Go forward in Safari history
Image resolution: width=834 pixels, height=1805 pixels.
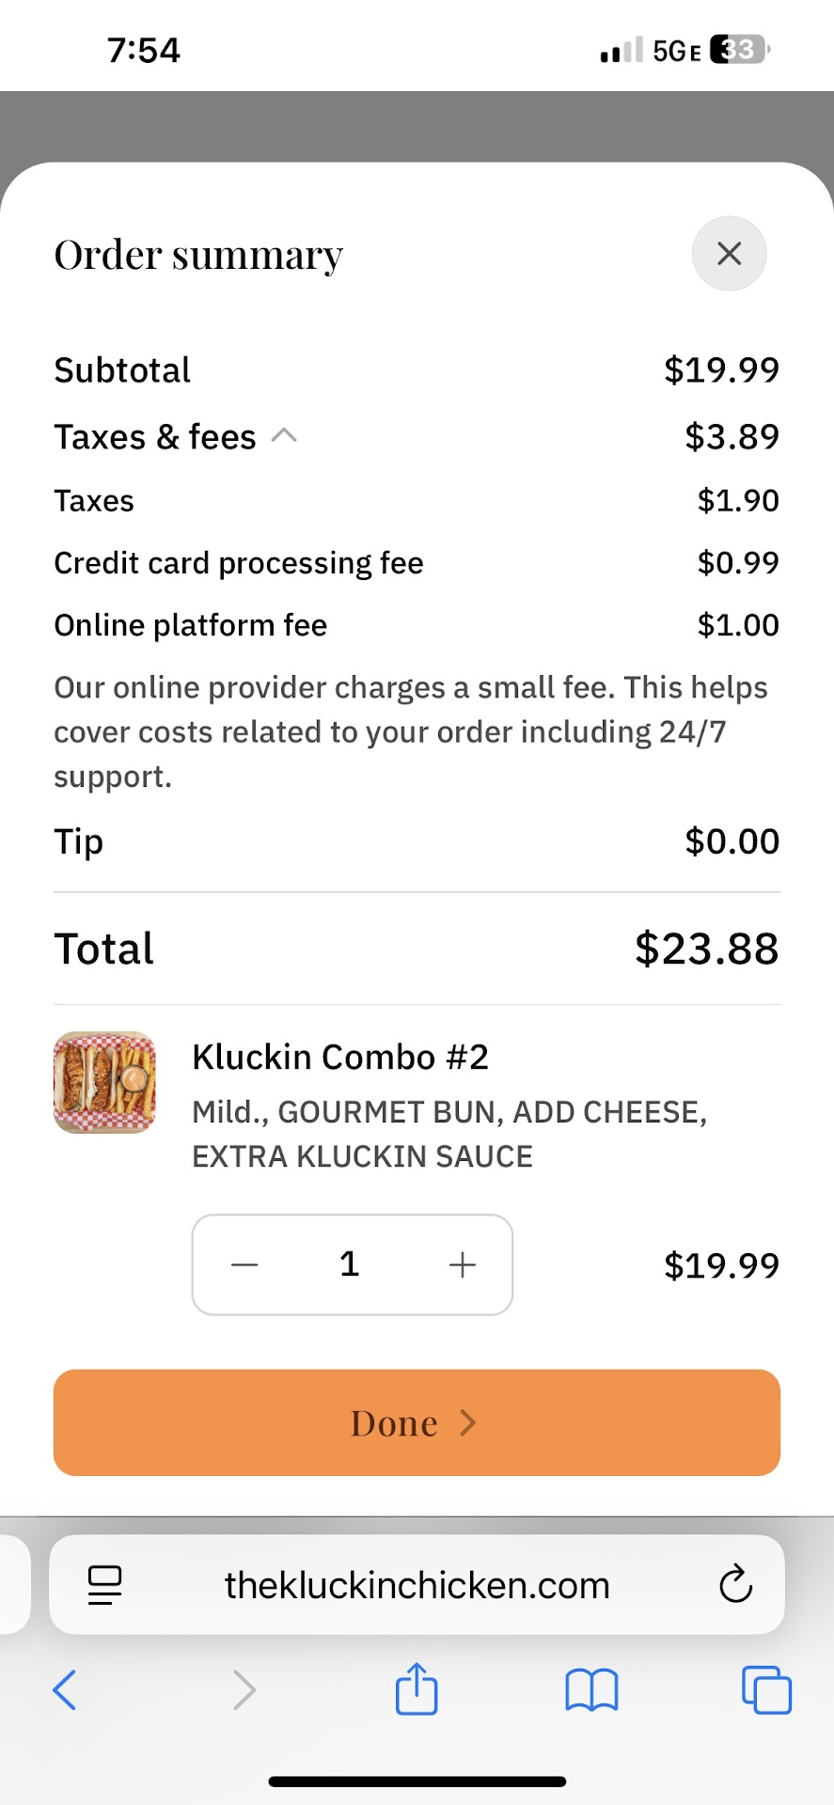(244, 1689)
